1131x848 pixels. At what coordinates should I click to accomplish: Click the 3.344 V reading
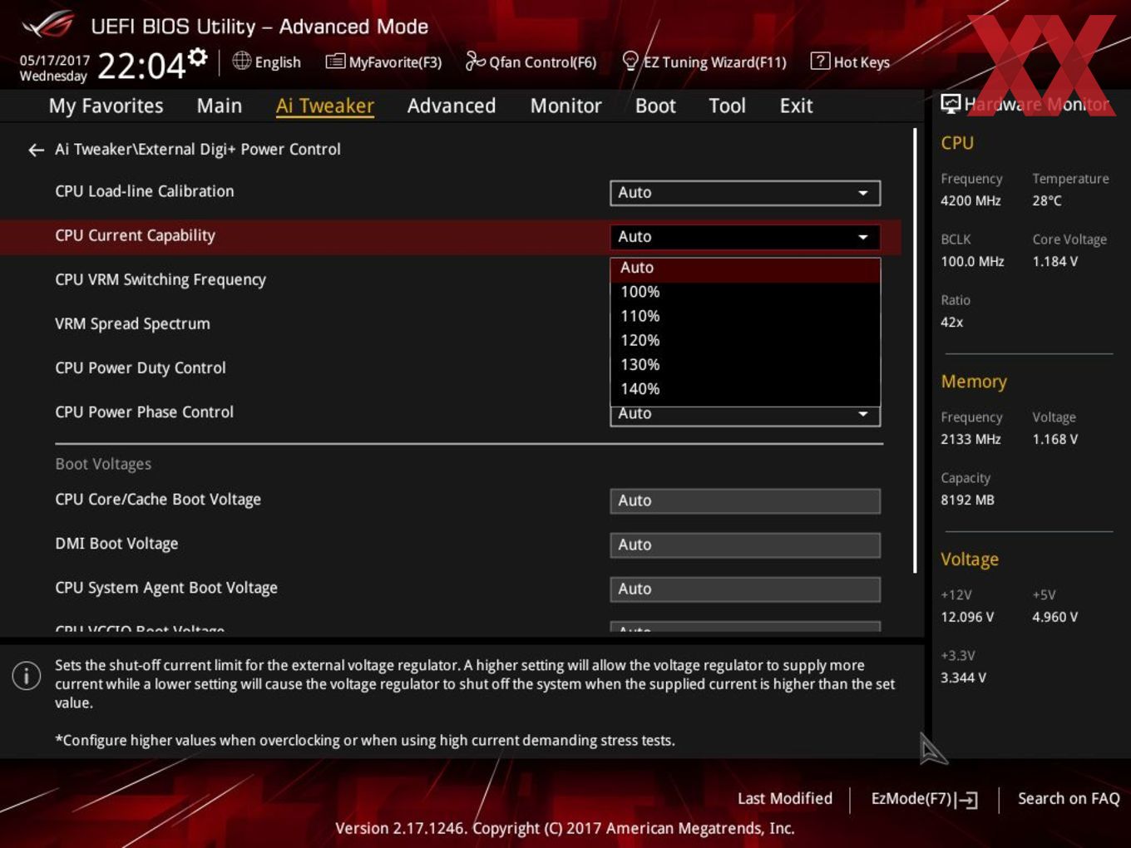963,678
